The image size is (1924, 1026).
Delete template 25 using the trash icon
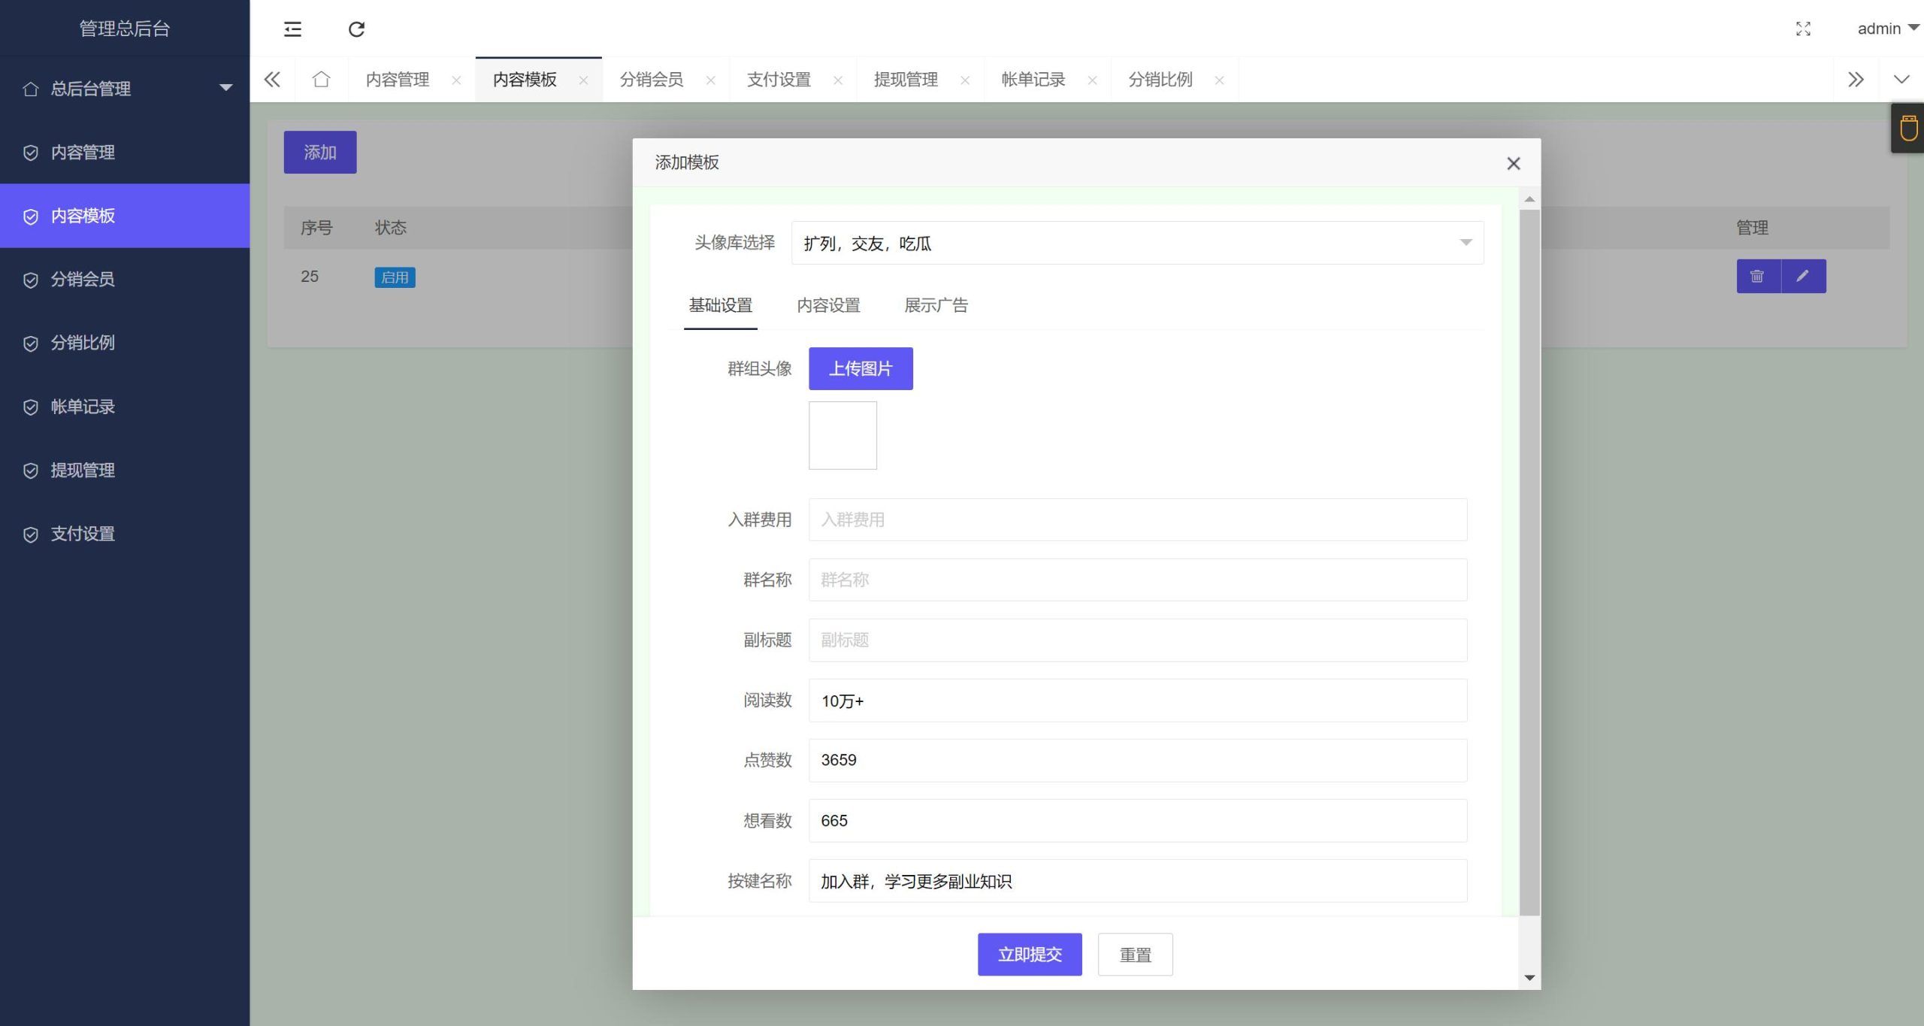(1759, 276)
